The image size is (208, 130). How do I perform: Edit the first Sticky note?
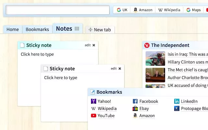tap(87, 45)
